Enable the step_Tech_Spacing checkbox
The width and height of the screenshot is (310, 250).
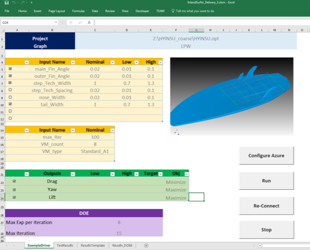coord(10,90)
